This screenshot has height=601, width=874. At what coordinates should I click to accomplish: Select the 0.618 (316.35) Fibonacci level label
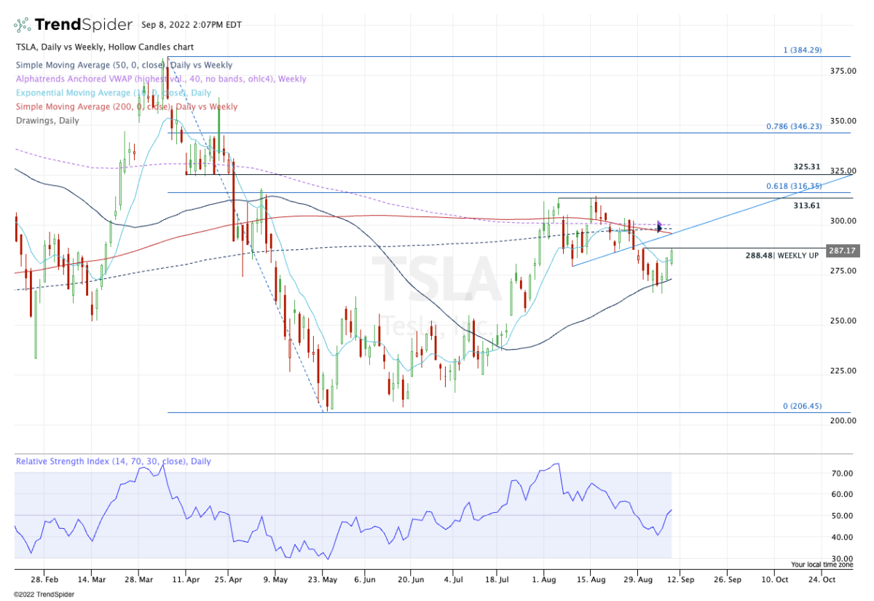[x=793, y=186]
